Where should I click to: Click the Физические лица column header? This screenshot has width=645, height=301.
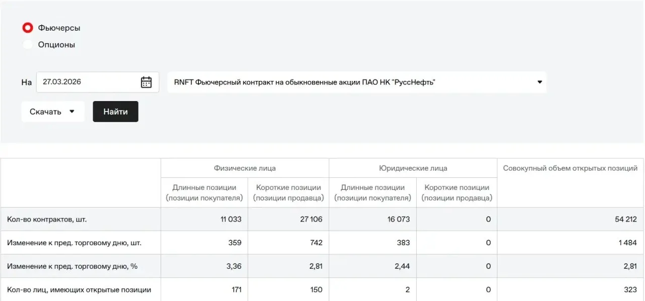[x=245, y=168]
